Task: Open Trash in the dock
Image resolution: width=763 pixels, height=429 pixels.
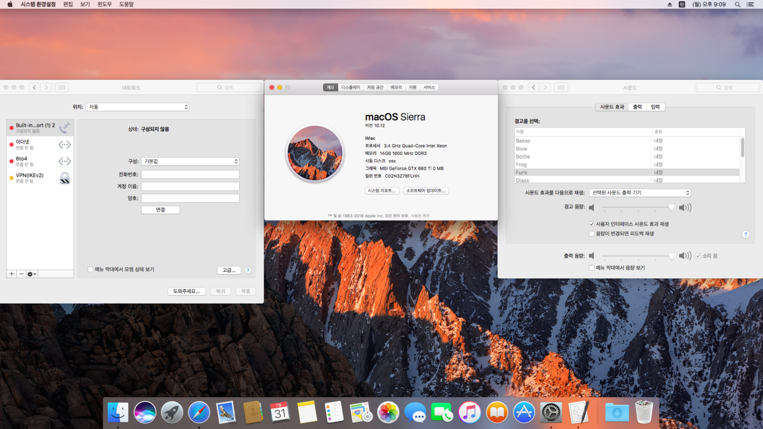Action: (644, 412)
